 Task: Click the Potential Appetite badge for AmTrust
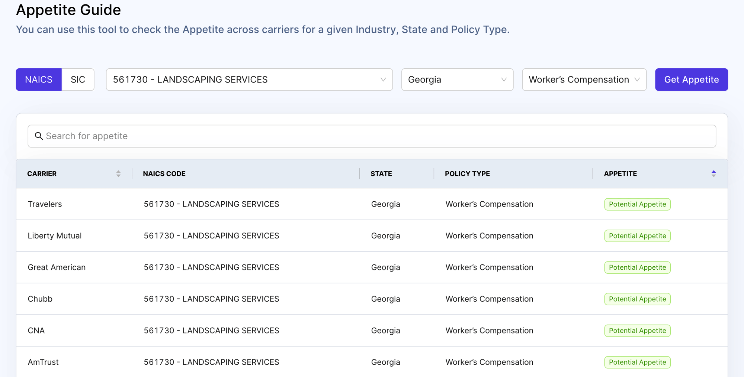(x=637, y=362)
